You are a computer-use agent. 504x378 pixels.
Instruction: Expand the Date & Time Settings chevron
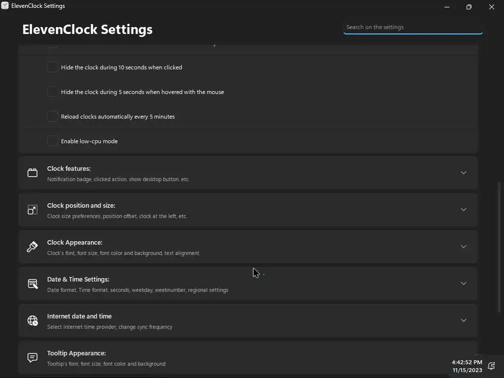pyautogui.click(x=463, y=283)
